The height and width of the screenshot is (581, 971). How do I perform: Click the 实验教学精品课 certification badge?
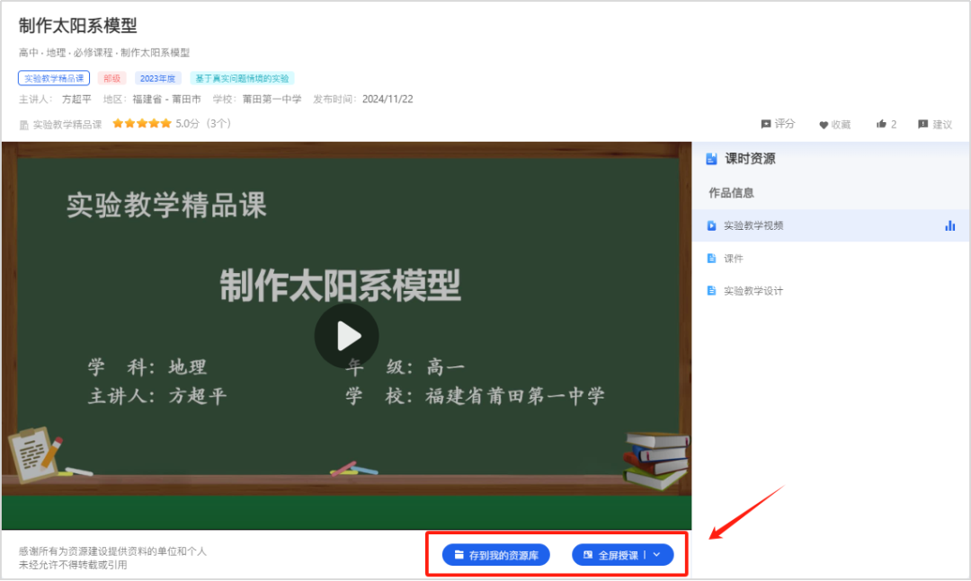coord(53,78)
